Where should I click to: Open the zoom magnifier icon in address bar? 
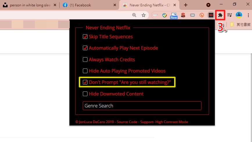coord(134,15)
